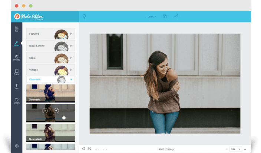This screenshot has width=261, height=153.
Task: Click the rotate/reset icon in bottom bar
Action: [84, 149]
